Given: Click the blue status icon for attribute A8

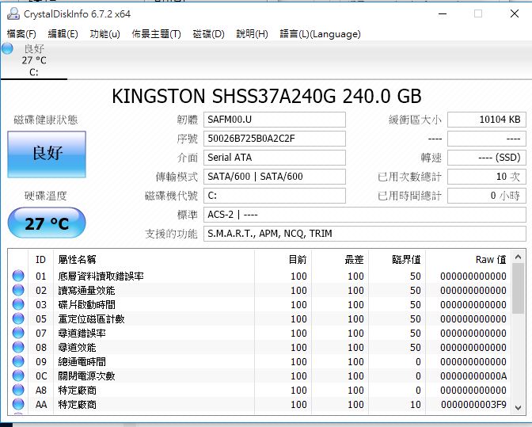Looking at the screenshot, I should [18, 390].
